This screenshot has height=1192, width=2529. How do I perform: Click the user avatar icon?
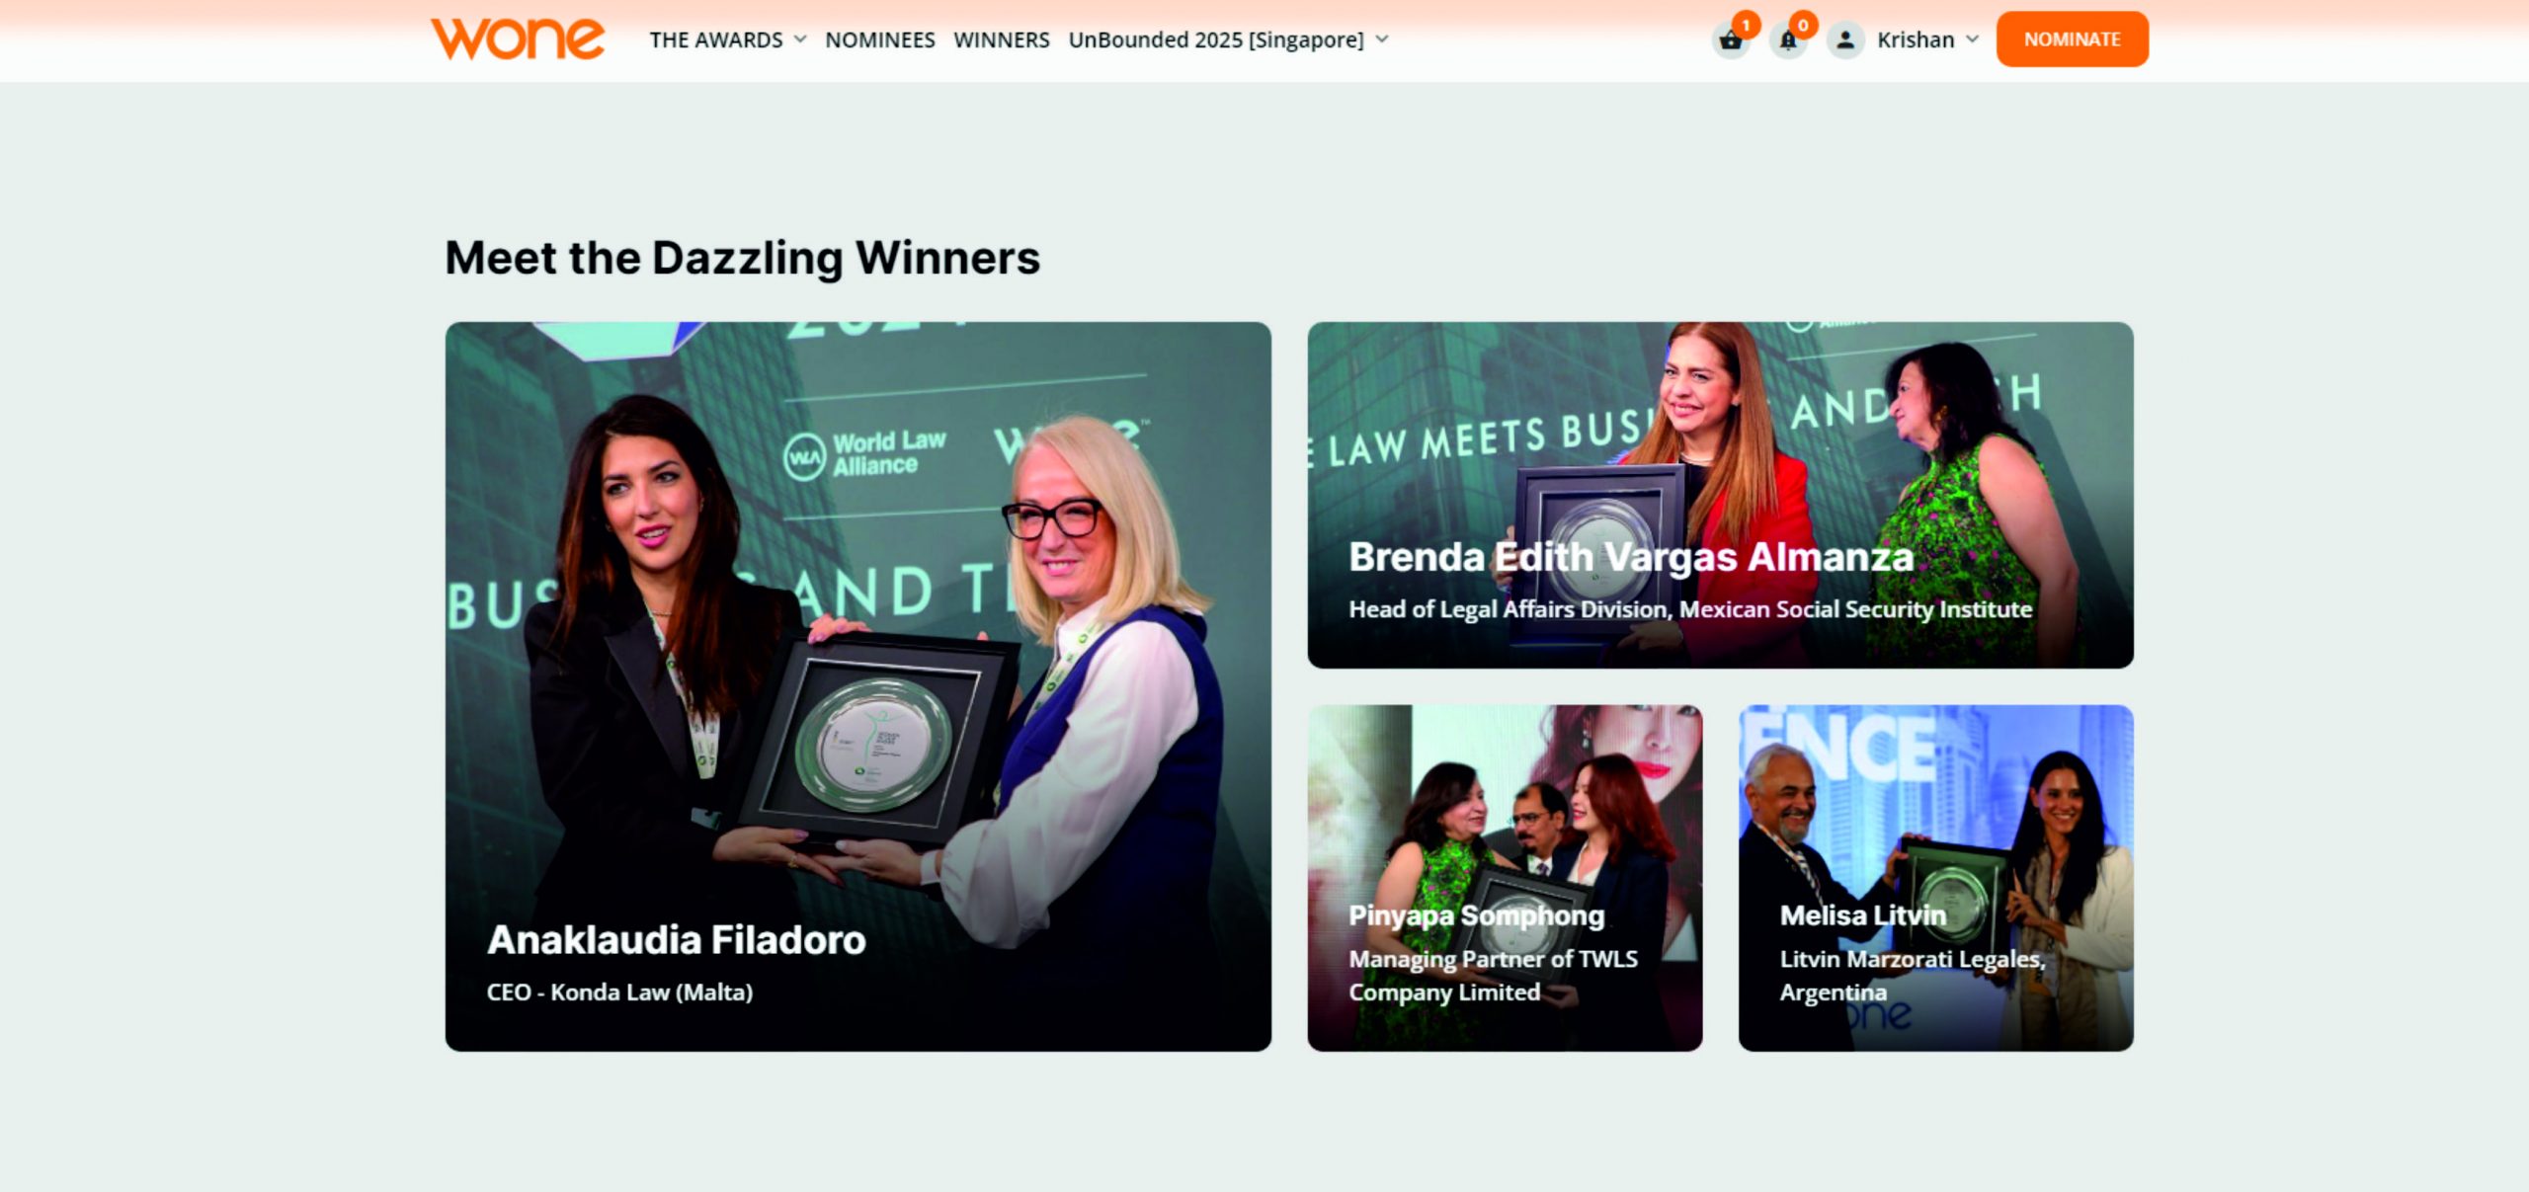[1845, 40]
